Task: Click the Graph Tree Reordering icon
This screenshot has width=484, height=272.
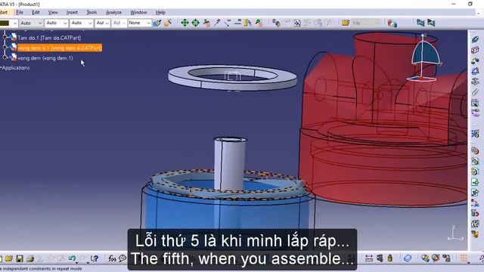Action: (475, 213)
